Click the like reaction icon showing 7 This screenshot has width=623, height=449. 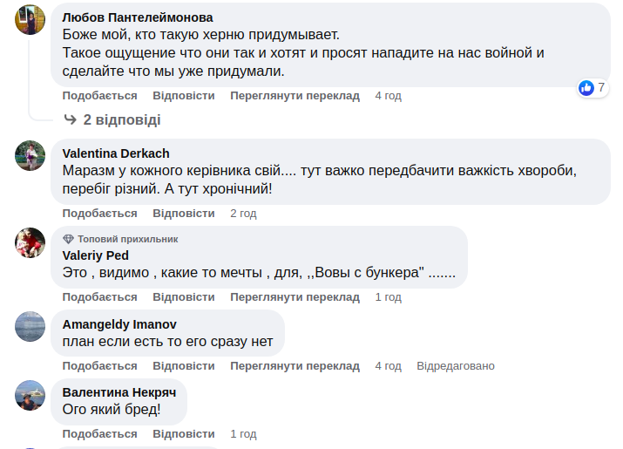(586, 87)
